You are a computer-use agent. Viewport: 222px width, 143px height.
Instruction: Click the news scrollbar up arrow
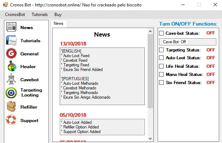[150, 31]
